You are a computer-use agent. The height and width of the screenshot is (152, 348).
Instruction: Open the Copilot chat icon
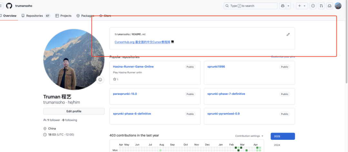[x=283, y=6]
